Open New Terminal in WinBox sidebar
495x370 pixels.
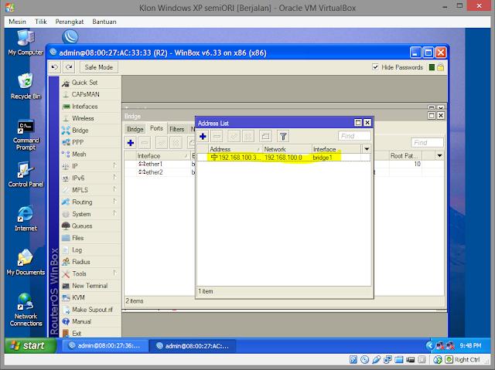point(90,286)
